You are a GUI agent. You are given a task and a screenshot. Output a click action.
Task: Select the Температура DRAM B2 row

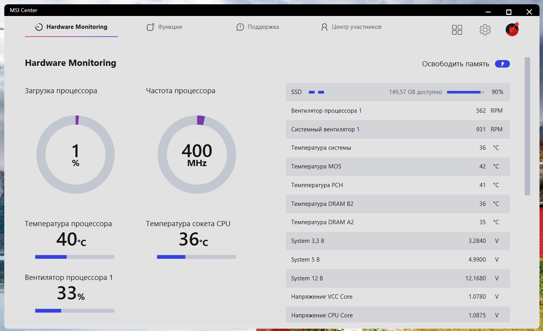(x=397, y=204)
